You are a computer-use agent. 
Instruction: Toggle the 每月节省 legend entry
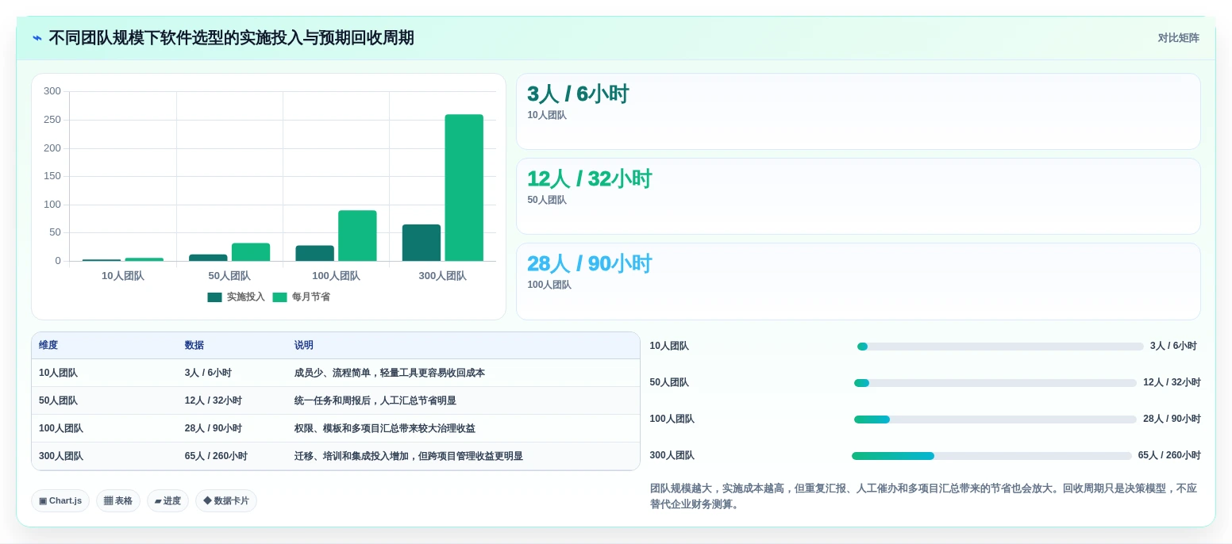click(x=302, y=297)
